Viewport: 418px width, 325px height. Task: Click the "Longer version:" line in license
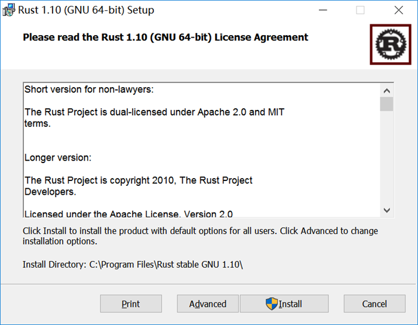click(58, 158)
